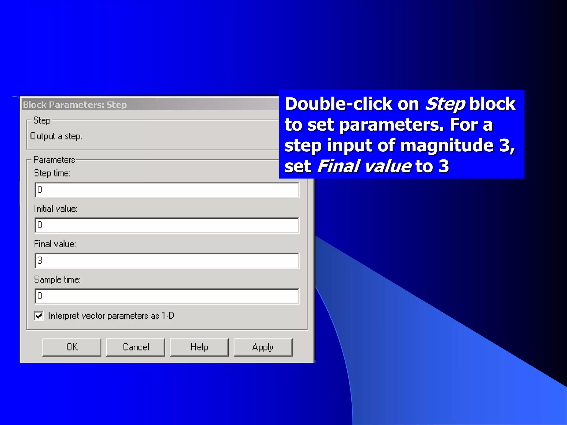The height and width of the screenshot is (425, 567).
Task: Toggle Interpret vector parameters as 1-D checkbox
Action: (39, 316)
